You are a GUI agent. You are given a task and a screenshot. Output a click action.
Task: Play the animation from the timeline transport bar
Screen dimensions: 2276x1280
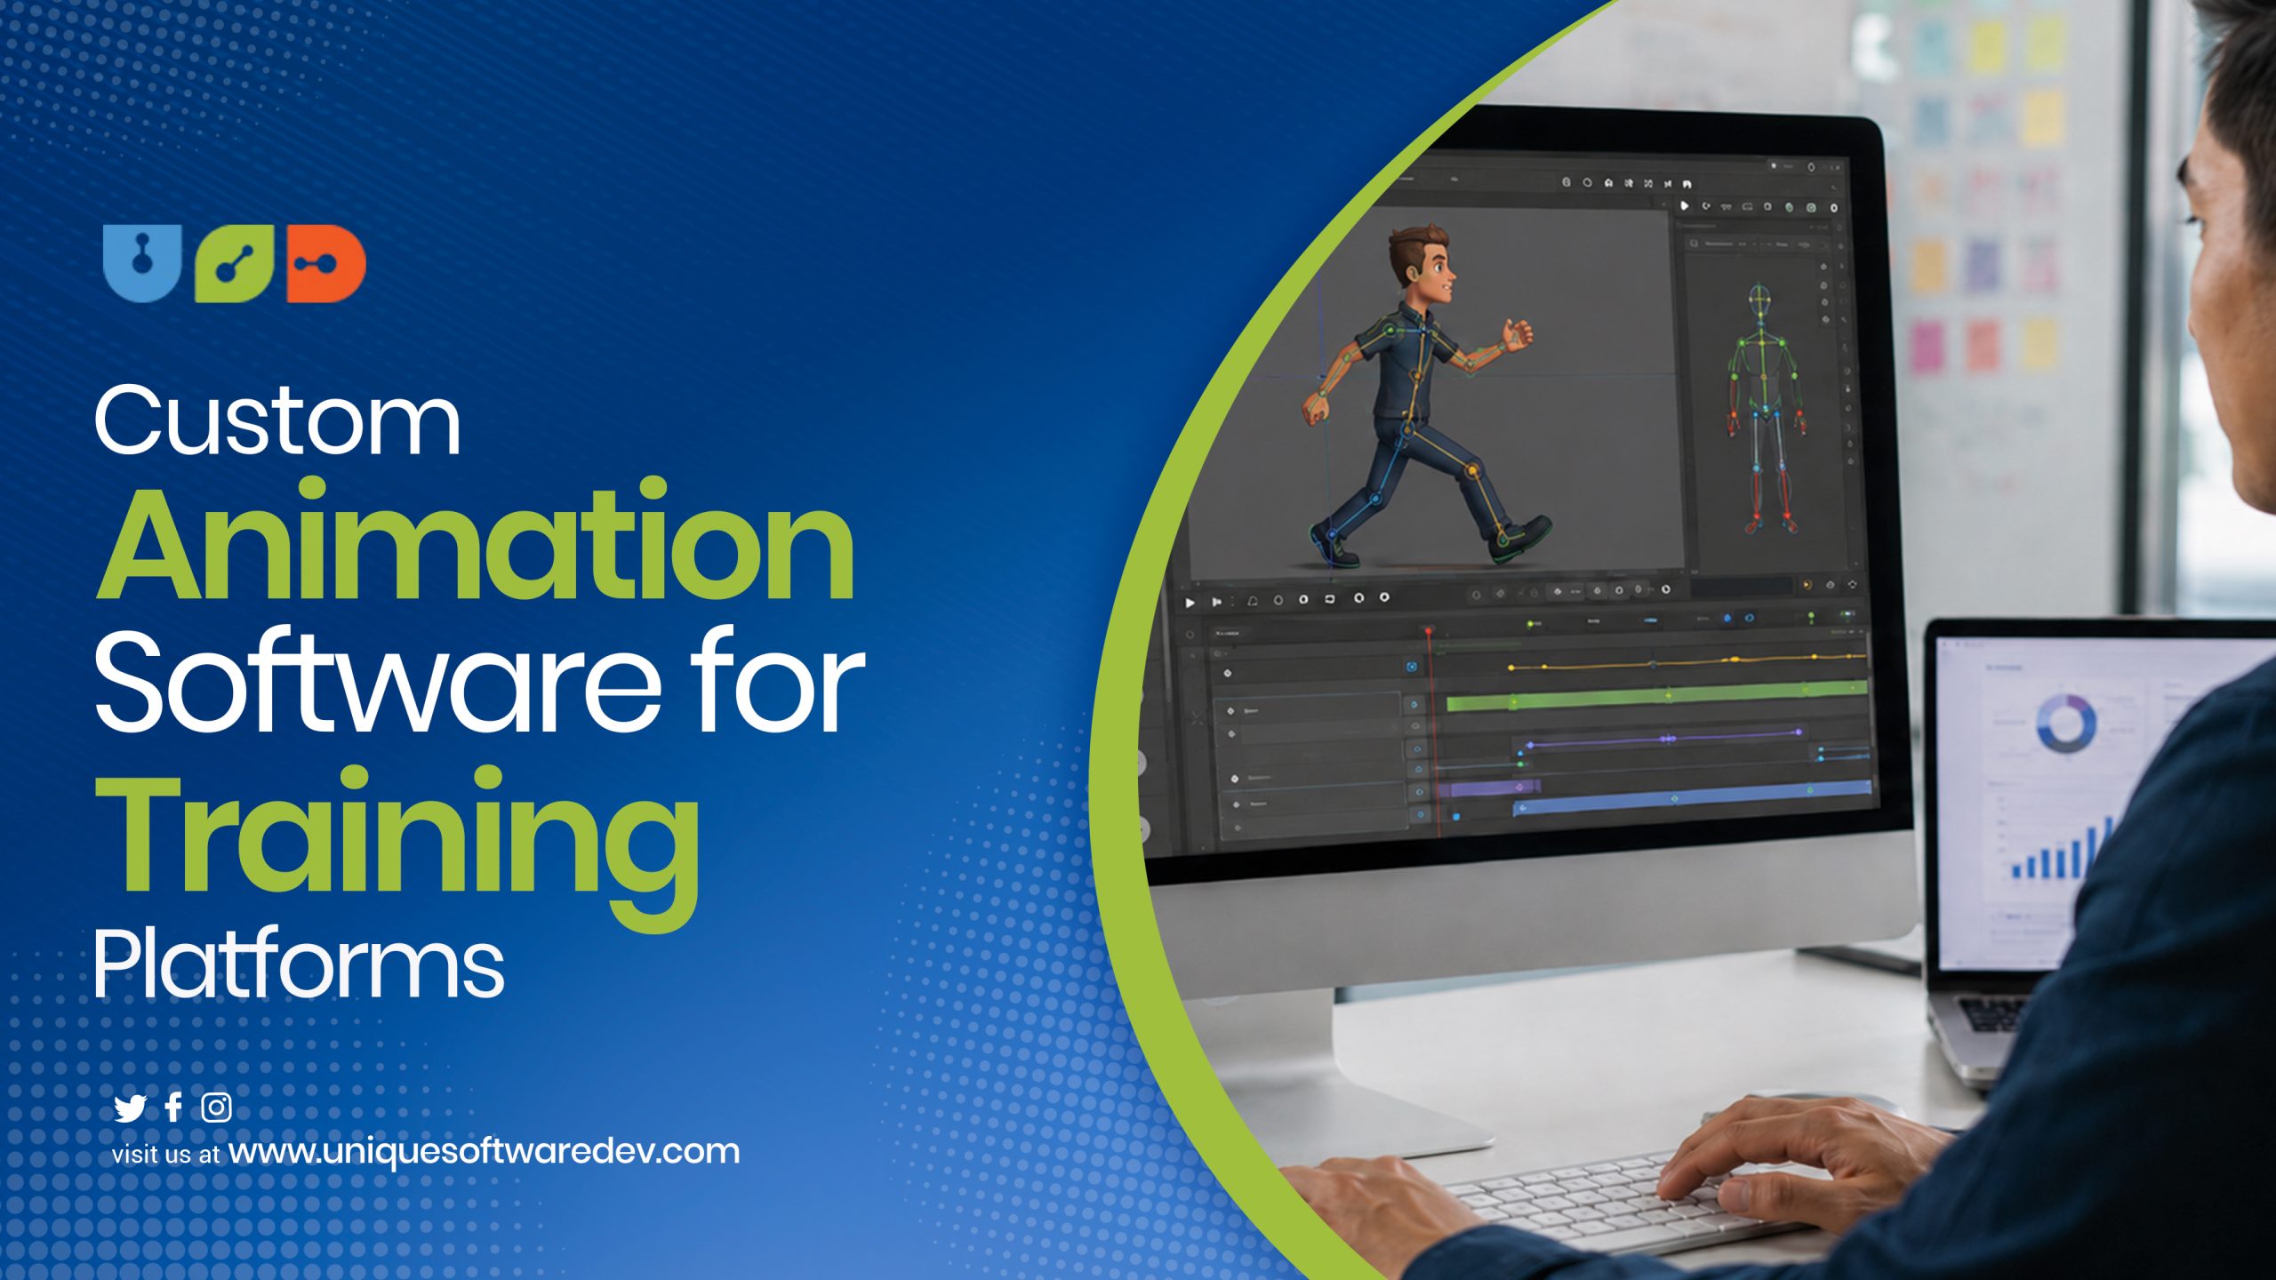pyautogui.click(x=1190, y=604)
